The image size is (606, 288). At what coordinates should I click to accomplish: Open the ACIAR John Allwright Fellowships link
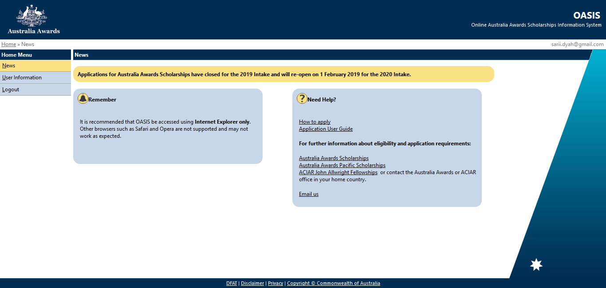[x=338, y=172]
